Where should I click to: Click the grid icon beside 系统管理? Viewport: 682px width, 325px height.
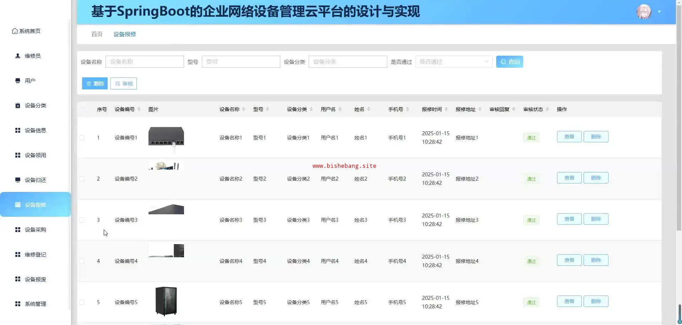(18, 304)
